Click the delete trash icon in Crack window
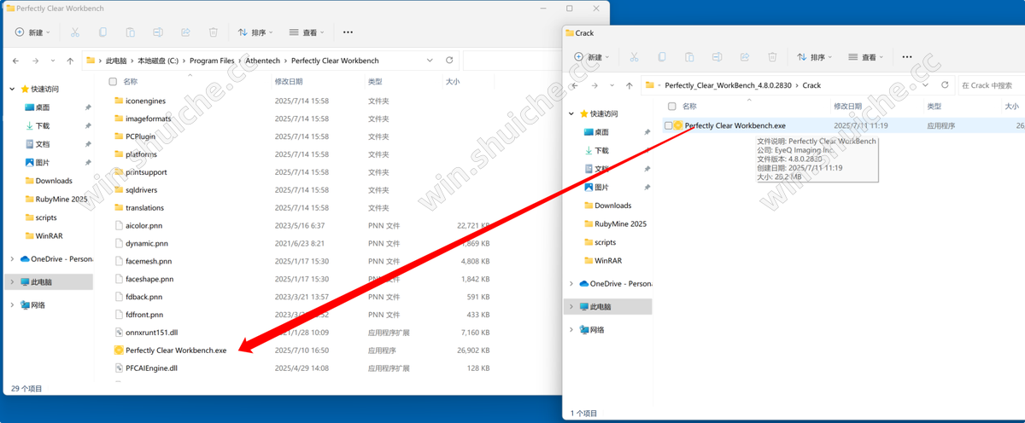 772,57
